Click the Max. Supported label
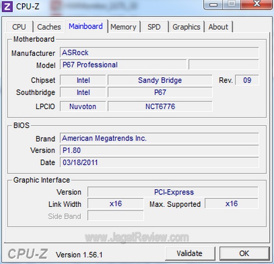274x264 pixels. [175, 204]
